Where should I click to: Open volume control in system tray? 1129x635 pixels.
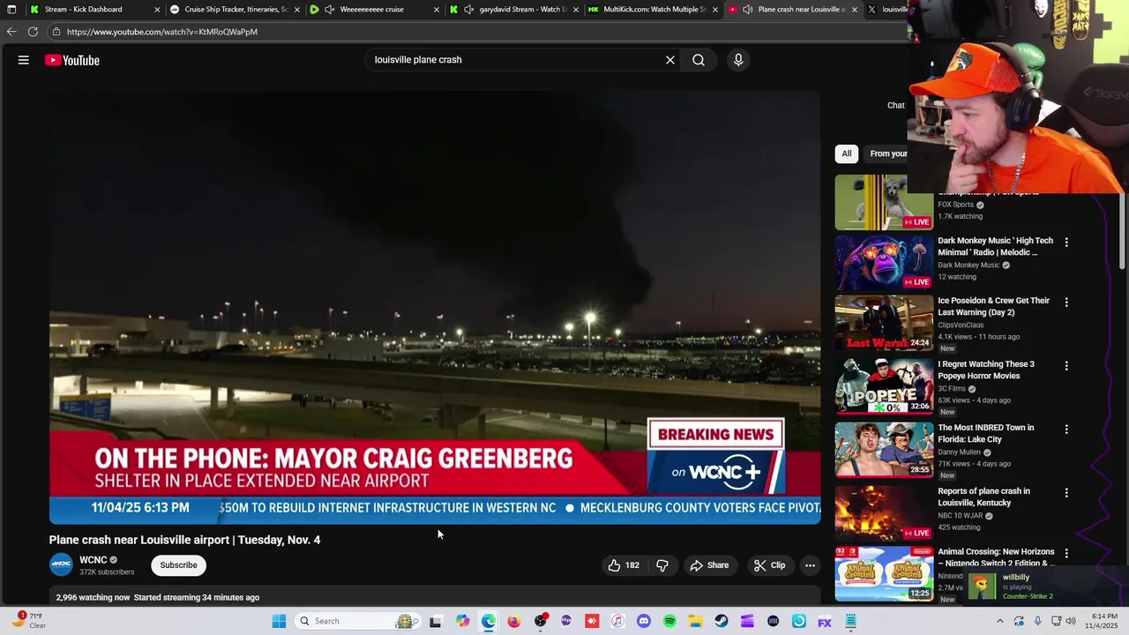(1071, 621)
